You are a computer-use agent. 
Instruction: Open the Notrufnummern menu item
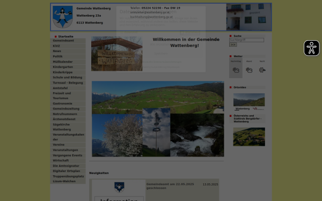coord(68,114)
